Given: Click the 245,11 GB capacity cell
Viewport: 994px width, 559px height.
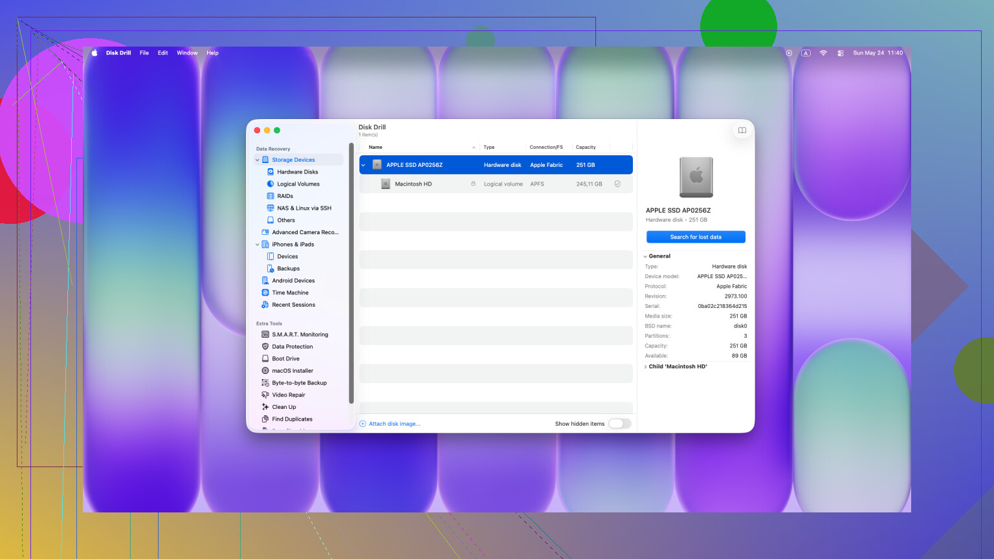Looking at the screenshot, I should click(590, 184).
